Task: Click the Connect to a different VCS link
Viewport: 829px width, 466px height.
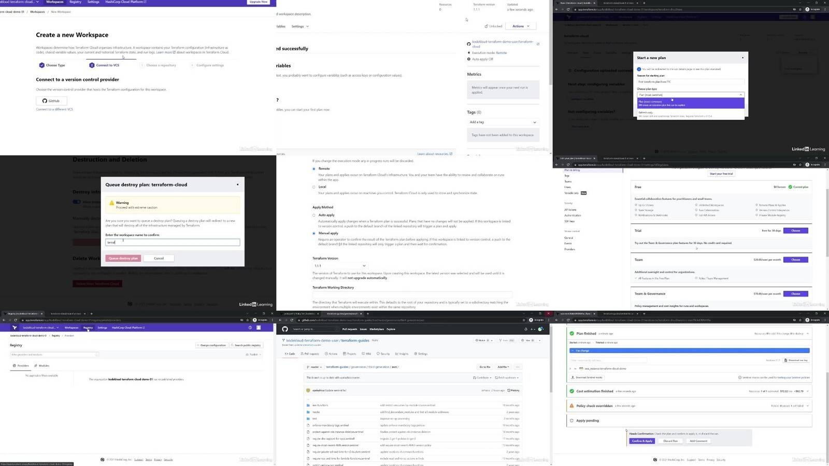Action: [54, 109]
